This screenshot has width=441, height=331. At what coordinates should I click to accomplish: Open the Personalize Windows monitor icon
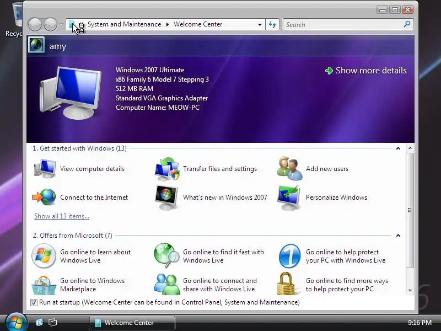tap(289, 197)
